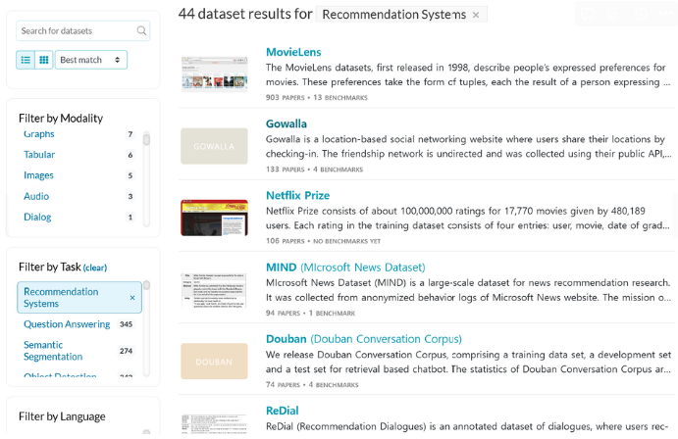Open the MIND Microsoft News Dataset
Viewport: 678px width, 439px height.
click(345, 268)
